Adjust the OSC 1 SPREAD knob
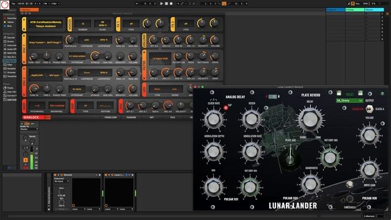 pyautogui.click(x=95, y=56)
